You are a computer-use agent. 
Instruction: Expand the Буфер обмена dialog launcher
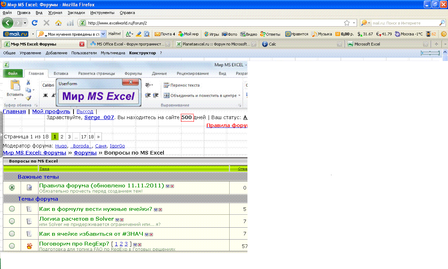click(36, 105)
